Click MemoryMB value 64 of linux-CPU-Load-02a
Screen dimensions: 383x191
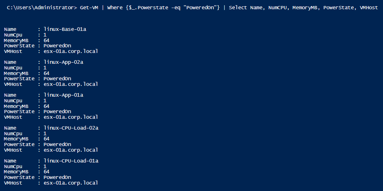[46, 139]
